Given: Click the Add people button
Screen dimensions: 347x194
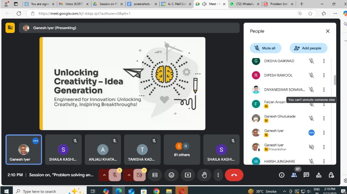Looking at the screenshot, I should click(x=308, y=48).
